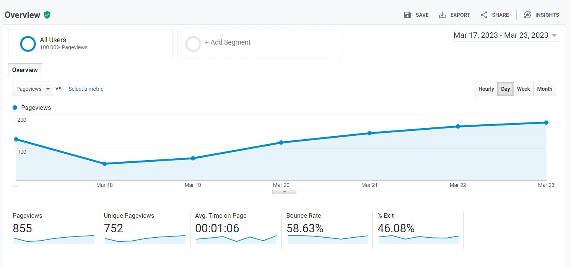Viewport: 571px width, 267px height.
Task: Save the current Overview report
Action: 416,15
